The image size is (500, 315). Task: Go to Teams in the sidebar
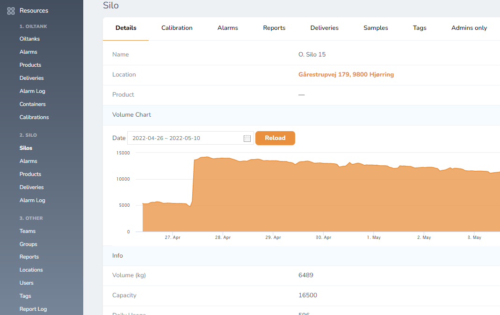coord(28,231)
